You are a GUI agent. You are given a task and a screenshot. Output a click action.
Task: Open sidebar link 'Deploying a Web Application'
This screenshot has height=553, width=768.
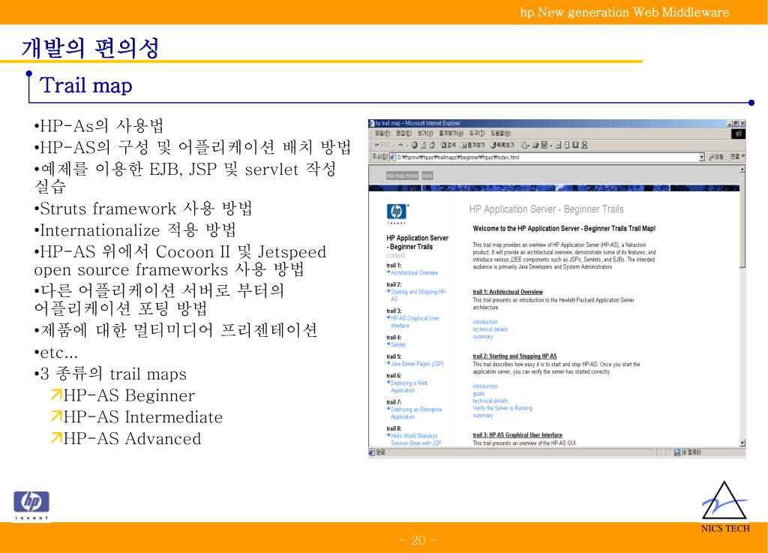(409, 387)
